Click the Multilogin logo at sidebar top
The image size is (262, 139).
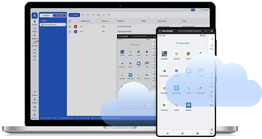pos(34,15)
